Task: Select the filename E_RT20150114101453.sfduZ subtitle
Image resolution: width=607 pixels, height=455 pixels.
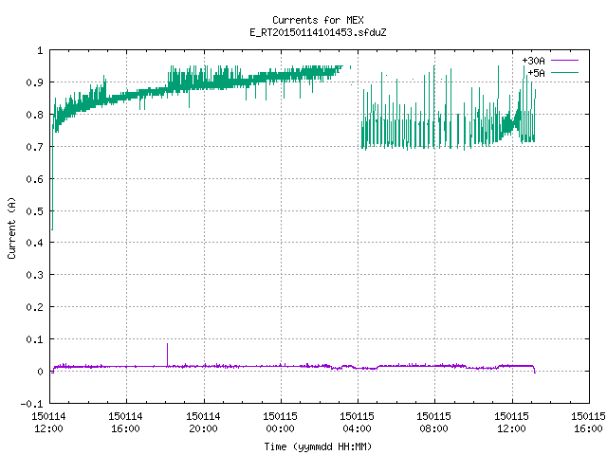Action: (x=318, y=32)
